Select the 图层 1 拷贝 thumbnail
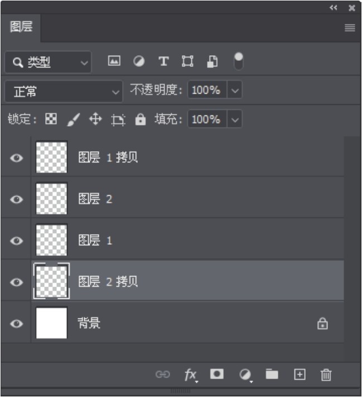The image size is (362, 397). 51,157
